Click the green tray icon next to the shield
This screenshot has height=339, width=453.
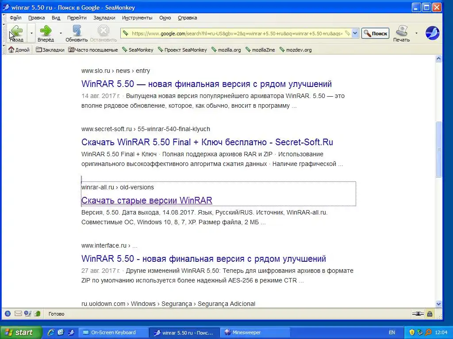point(420,332)
